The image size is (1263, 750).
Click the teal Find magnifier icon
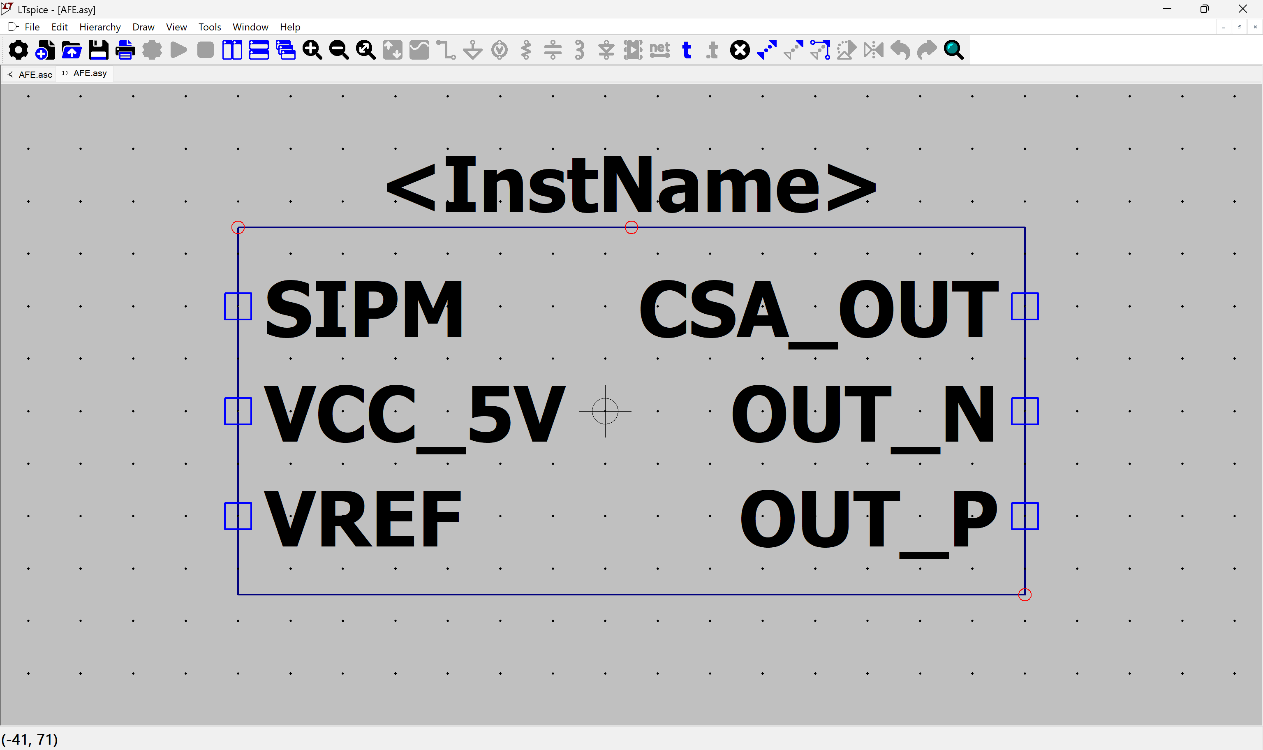tap(953, 50)
